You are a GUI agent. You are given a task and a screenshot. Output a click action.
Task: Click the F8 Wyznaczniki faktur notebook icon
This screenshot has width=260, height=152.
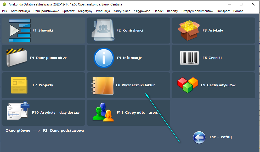pos(103,86)
